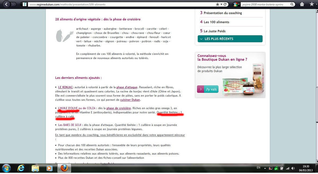Click the Les derniers aliments ajoutés heading

click(78, 78)
